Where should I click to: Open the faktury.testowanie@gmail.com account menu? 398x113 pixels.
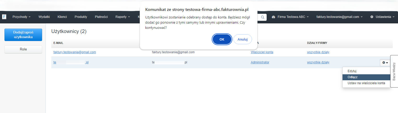[x=339, y=17]
